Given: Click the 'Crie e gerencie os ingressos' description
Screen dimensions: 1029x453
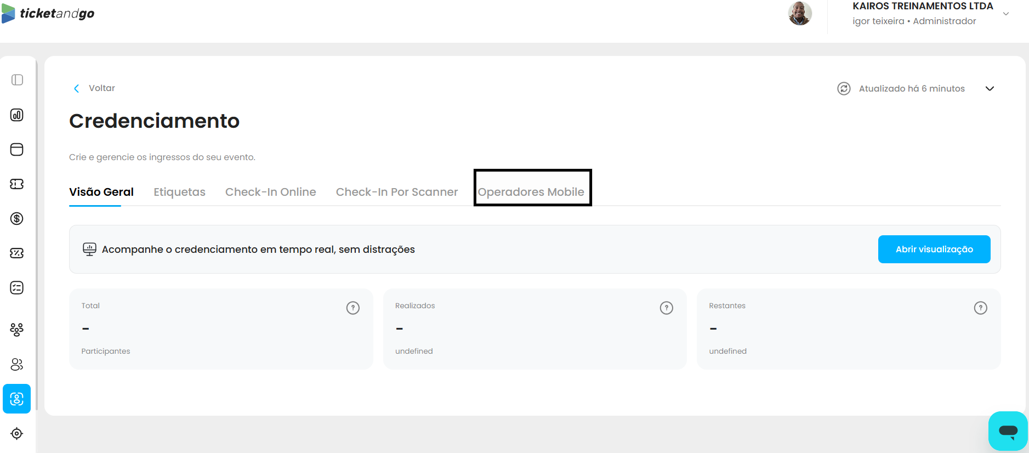Looking at the screenshot, I should (x=162, y=157).
